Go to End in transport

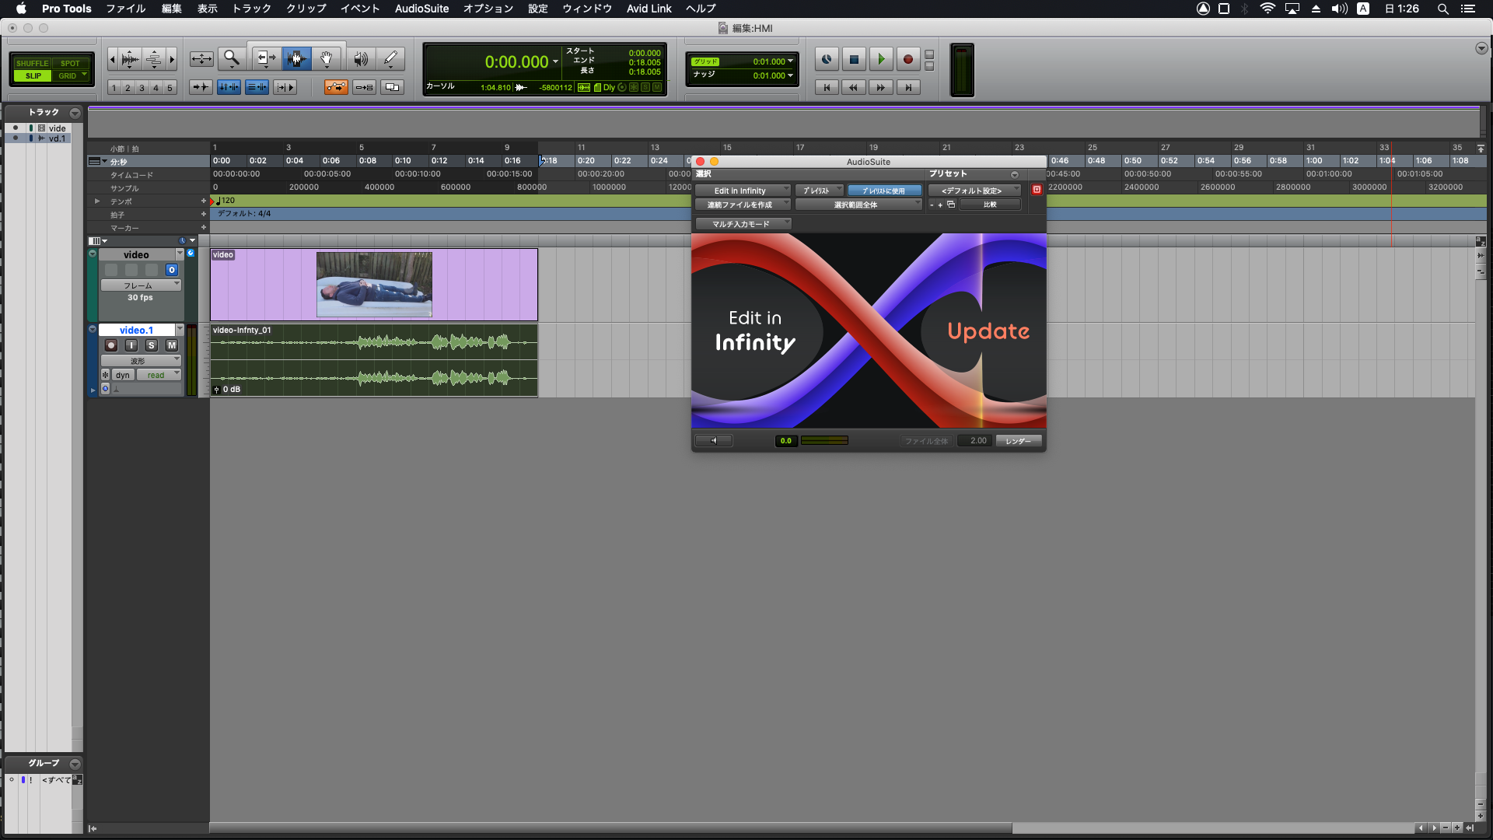[908, 88]
